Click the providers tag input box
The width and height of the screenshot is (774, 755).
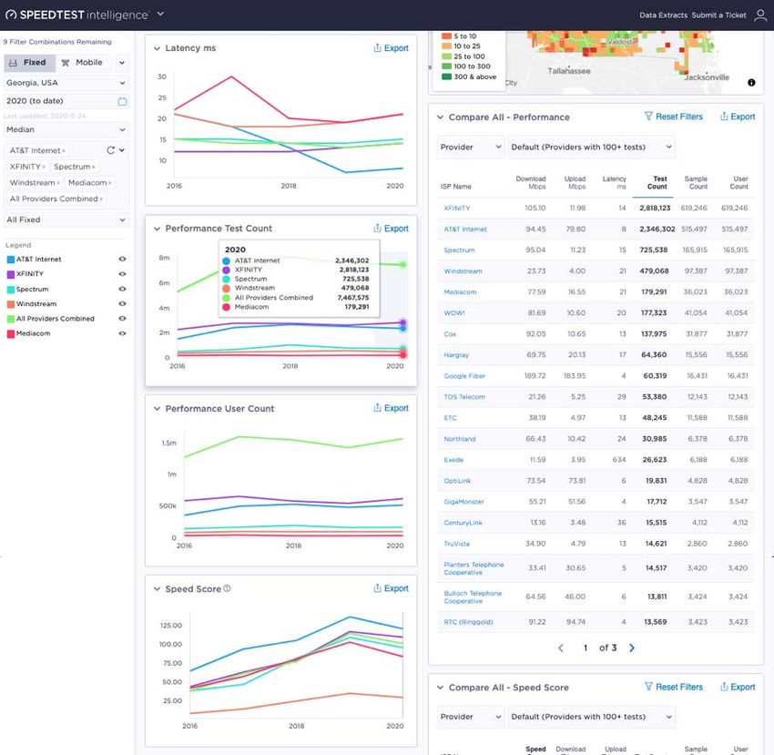66,175
